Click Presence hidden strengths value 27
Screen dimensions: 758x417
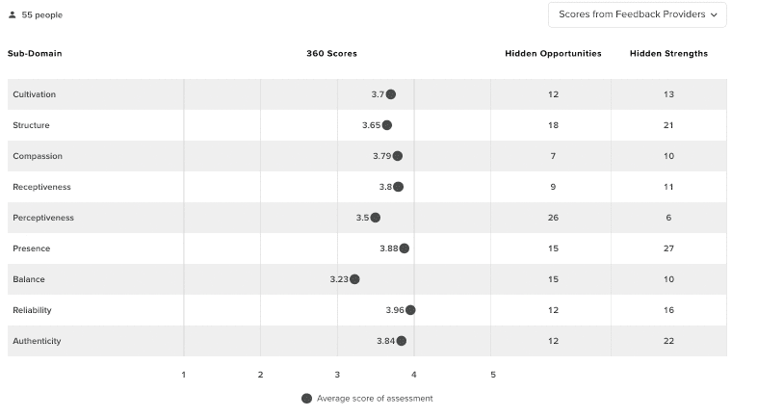tap(668, 248)
